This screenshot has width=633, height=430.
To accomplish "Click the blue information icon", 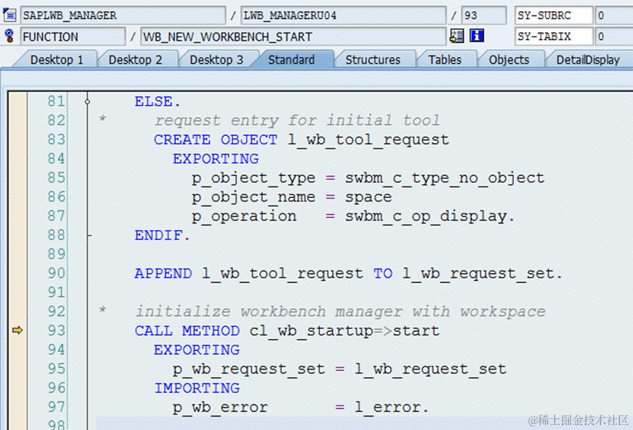I will point(476,36).
